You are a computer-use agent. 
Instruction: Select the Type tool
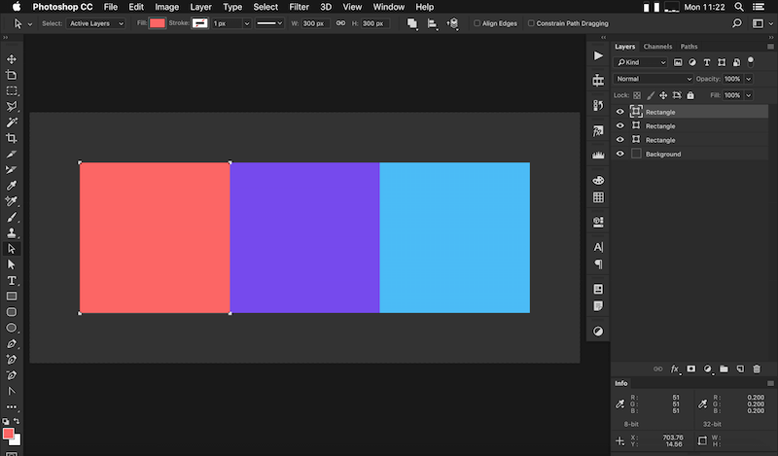click(x=12, y=280)
